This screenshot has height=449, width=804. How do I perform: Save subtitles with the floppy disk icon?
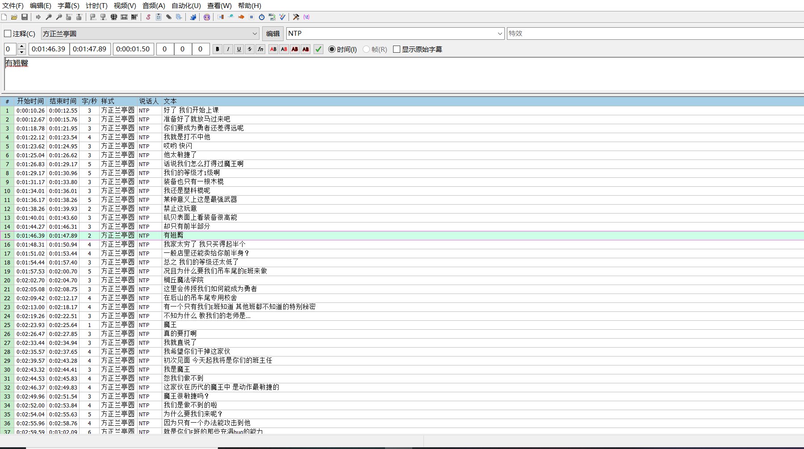tap(25, 17)
